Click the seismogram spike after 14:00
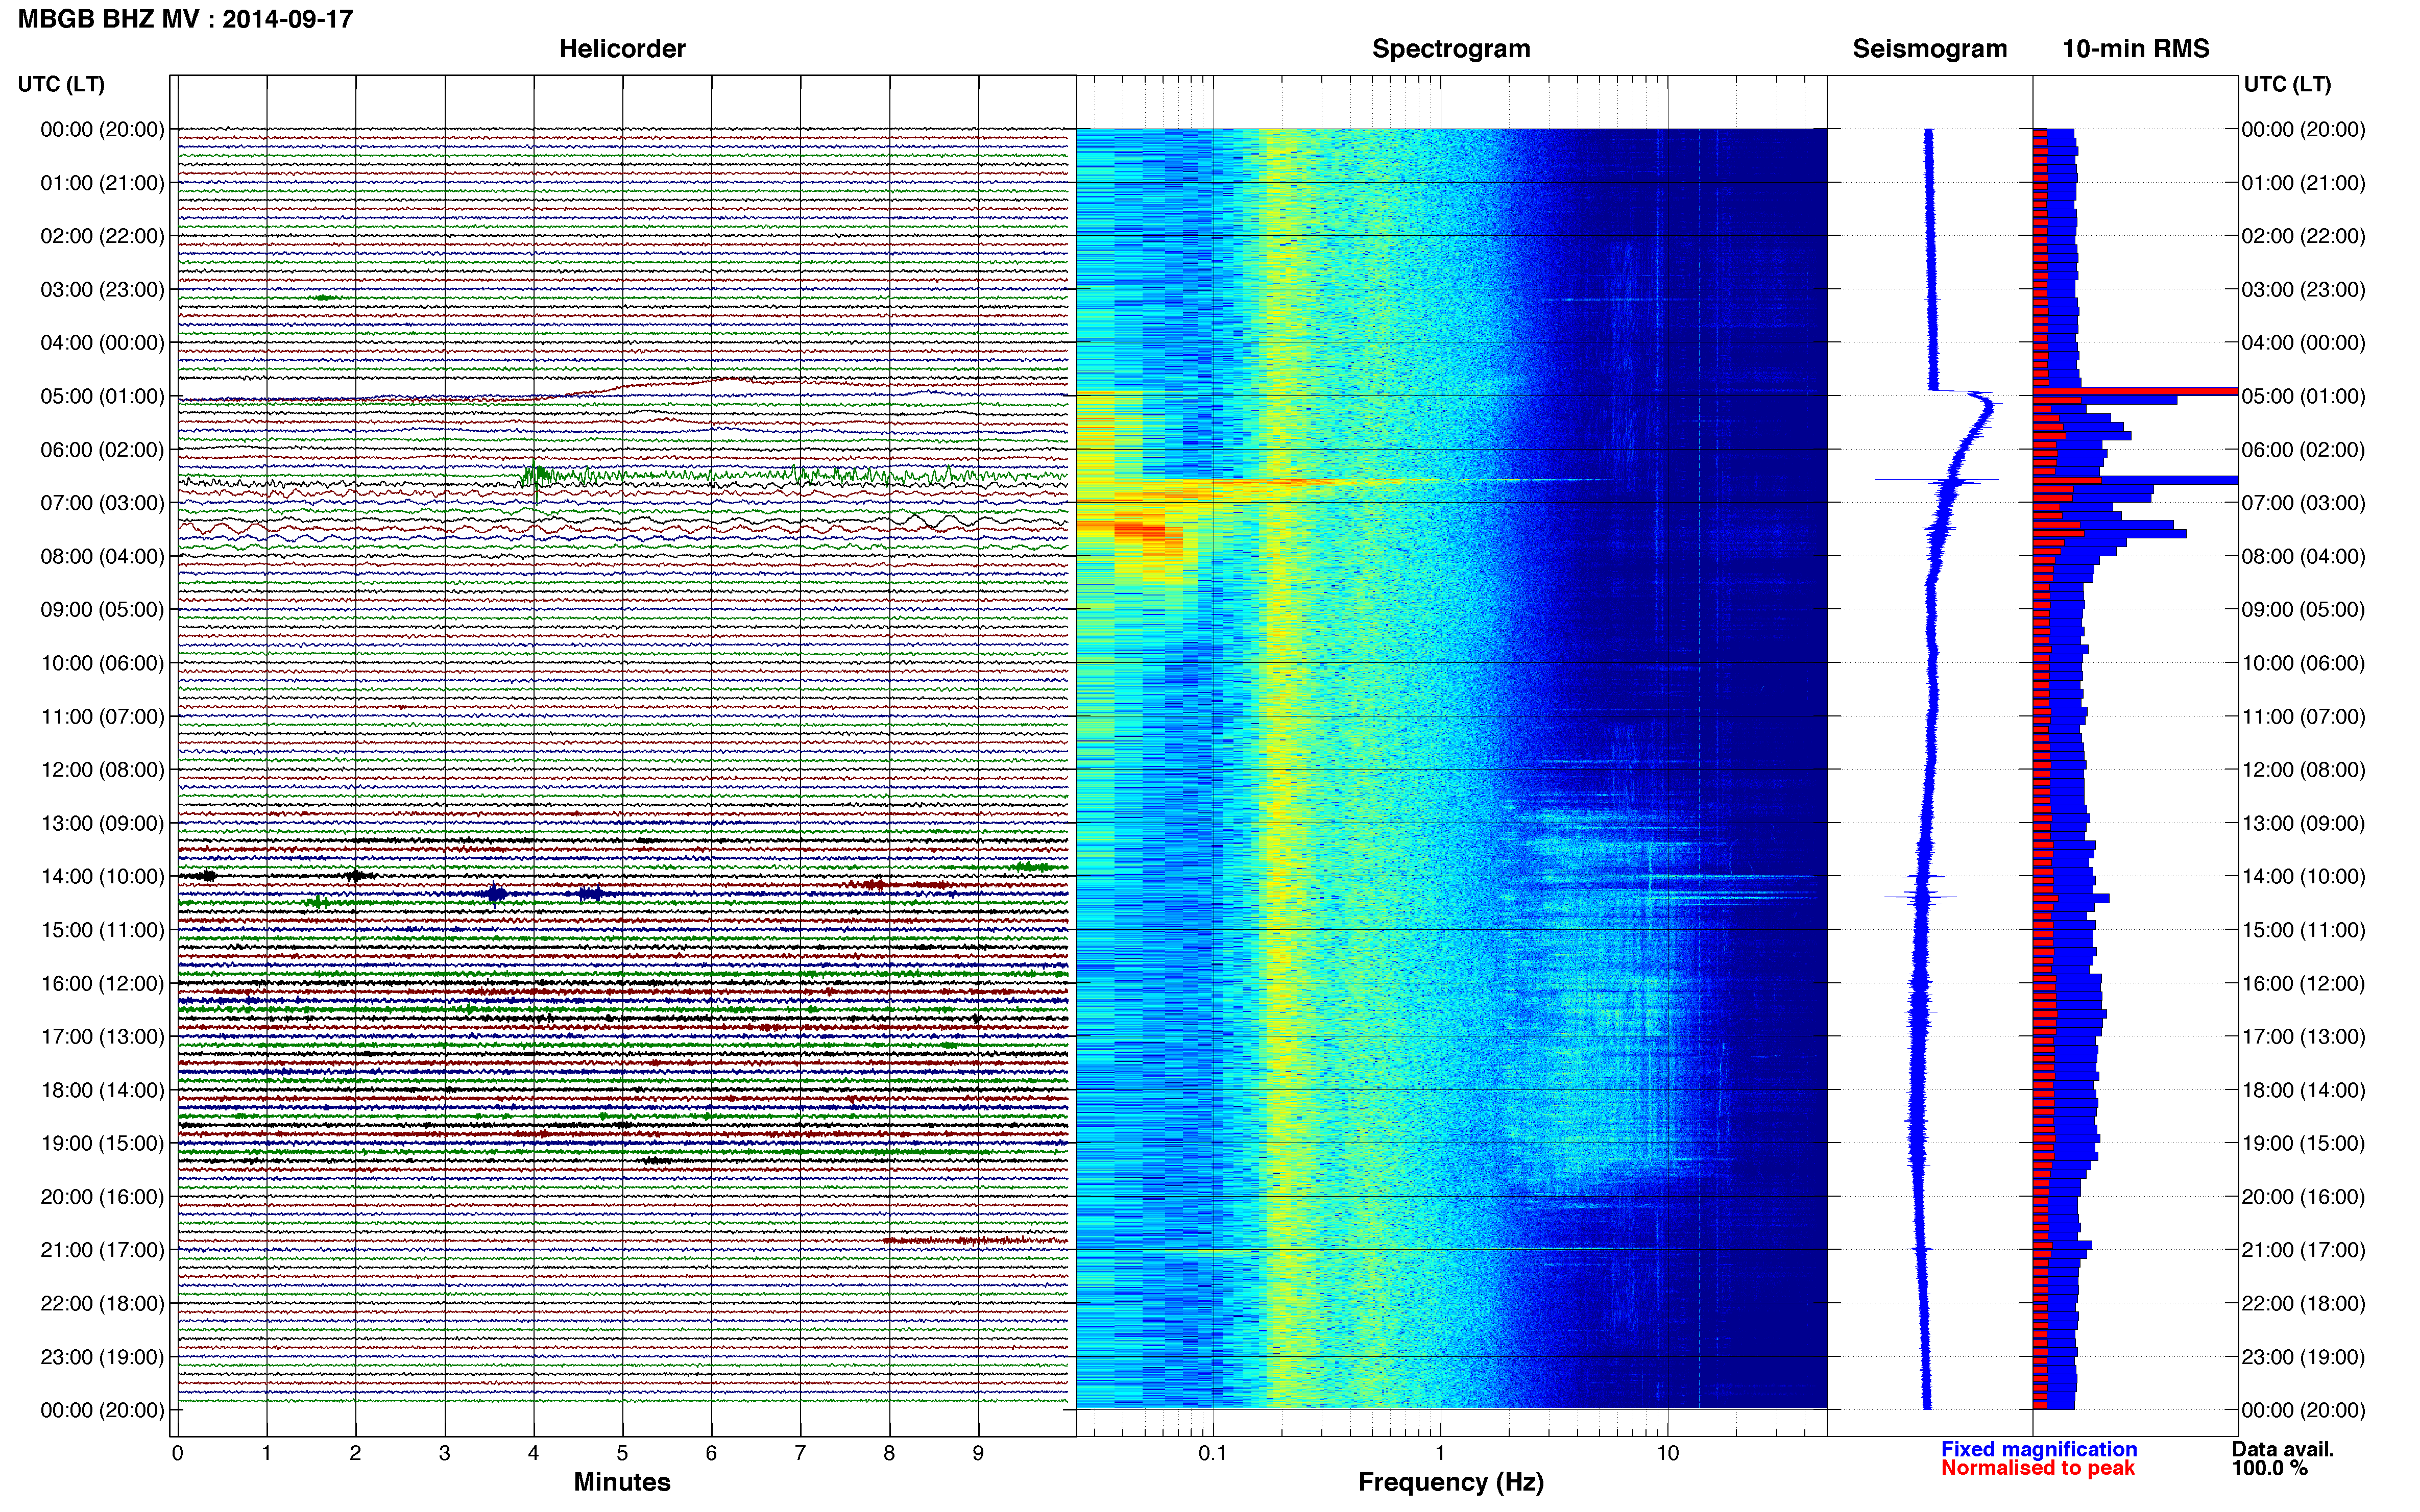The width and height of the screenshot is (2420, 1512). point(1920,896)
